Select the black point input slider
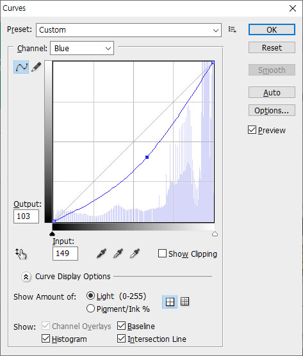Screen dimensions: 303x356 [53, 234]
